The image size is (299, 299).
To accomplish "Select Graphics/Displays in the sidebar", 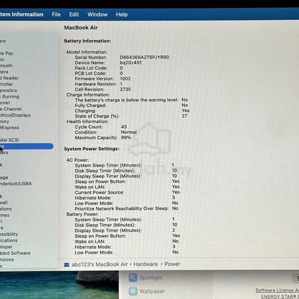I will (x=15, y=115).
